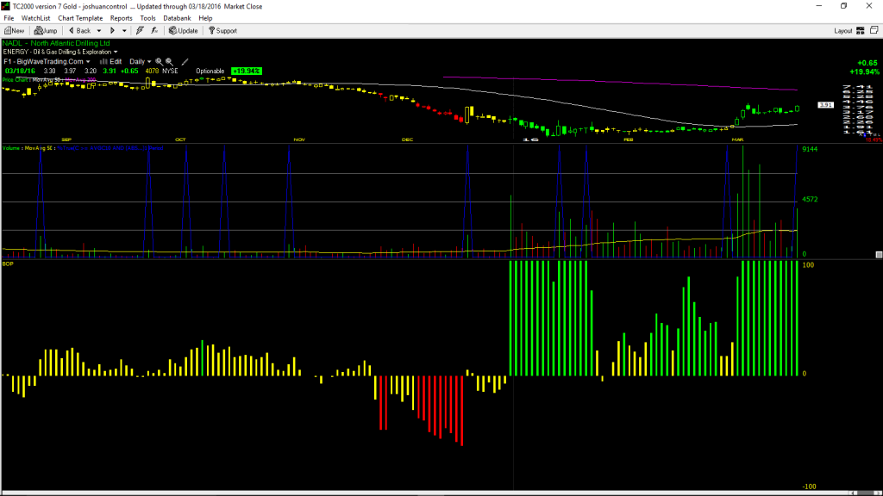This screenshot has width=883, height=496.
Task: Open the Tools menu
Action: coord(147,18)
